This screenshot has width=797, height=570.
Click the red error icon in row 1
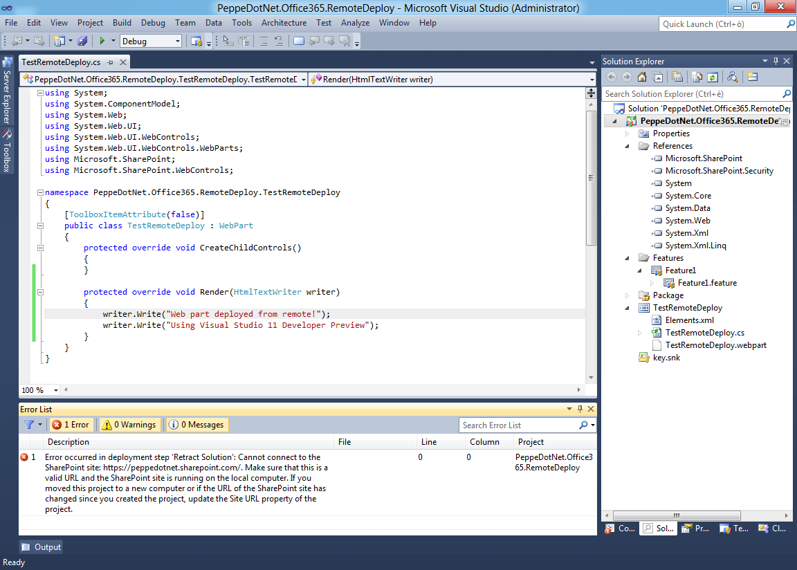24,457
